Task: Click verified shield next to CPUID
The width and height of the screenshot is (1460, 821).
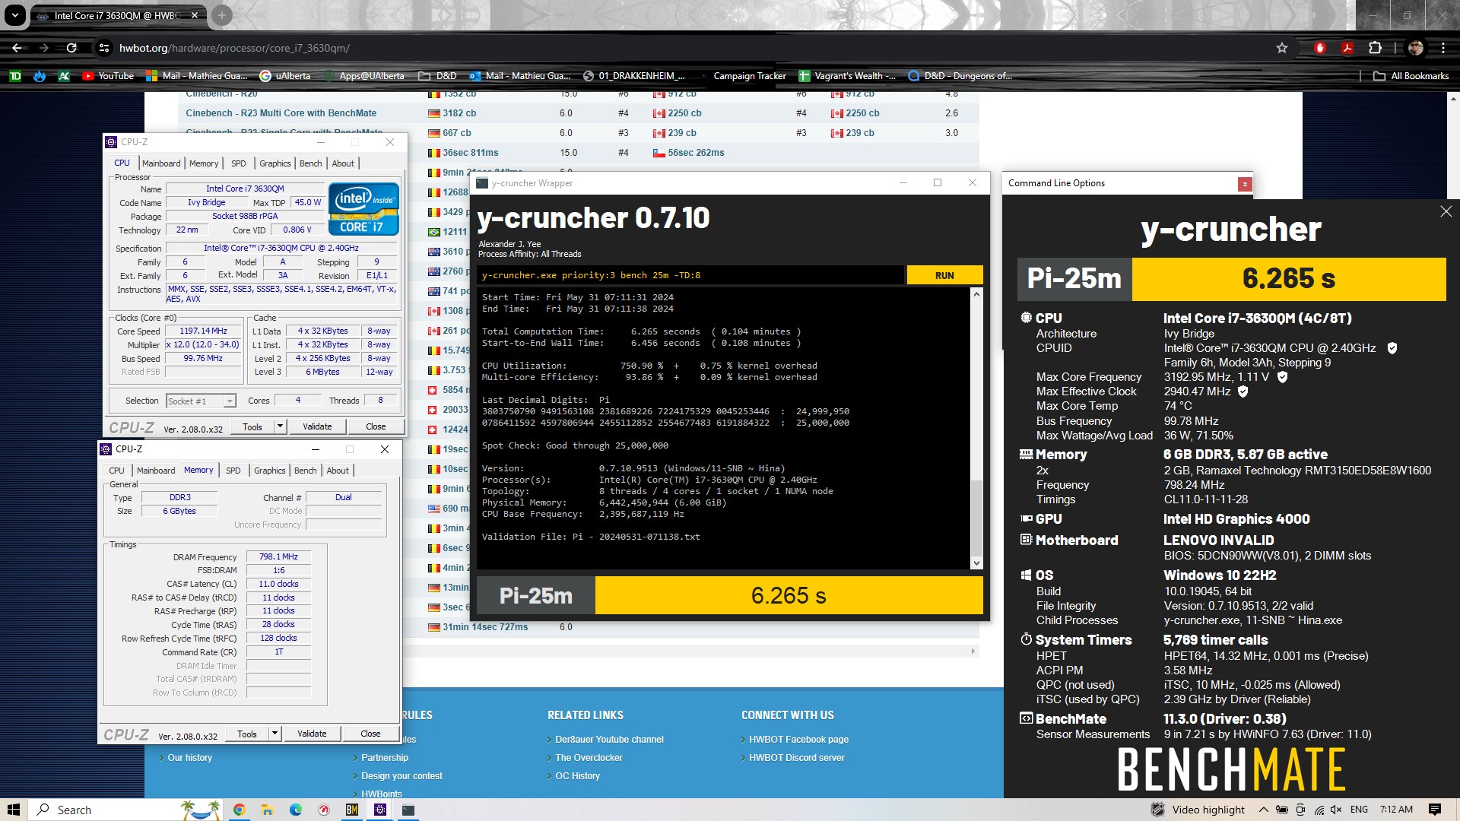Action: pos(1392,348)
